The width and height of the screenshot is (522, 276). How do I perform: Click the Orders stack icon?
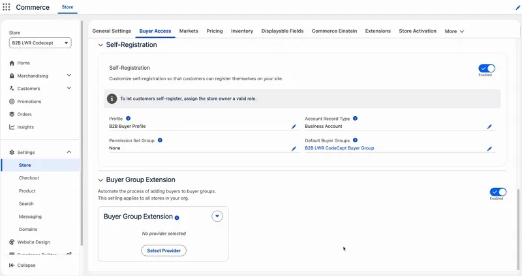coord(12,114)
